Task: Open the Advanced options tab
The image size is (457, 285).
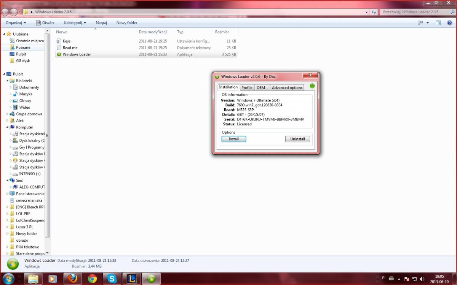Action: coord(287,87)
